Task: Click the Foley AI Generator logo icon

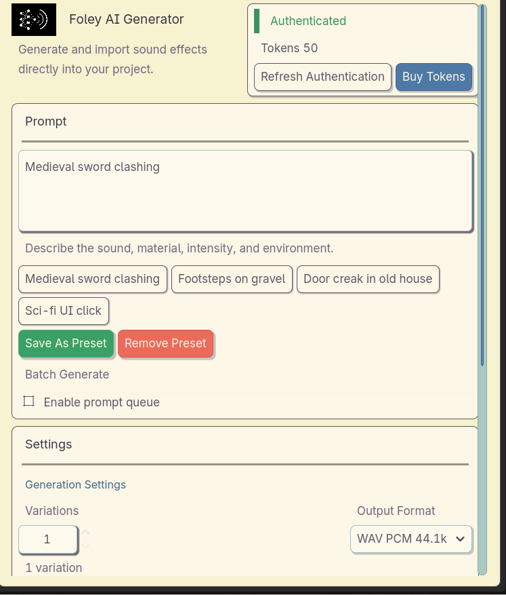Action: (x=34, y=20)
